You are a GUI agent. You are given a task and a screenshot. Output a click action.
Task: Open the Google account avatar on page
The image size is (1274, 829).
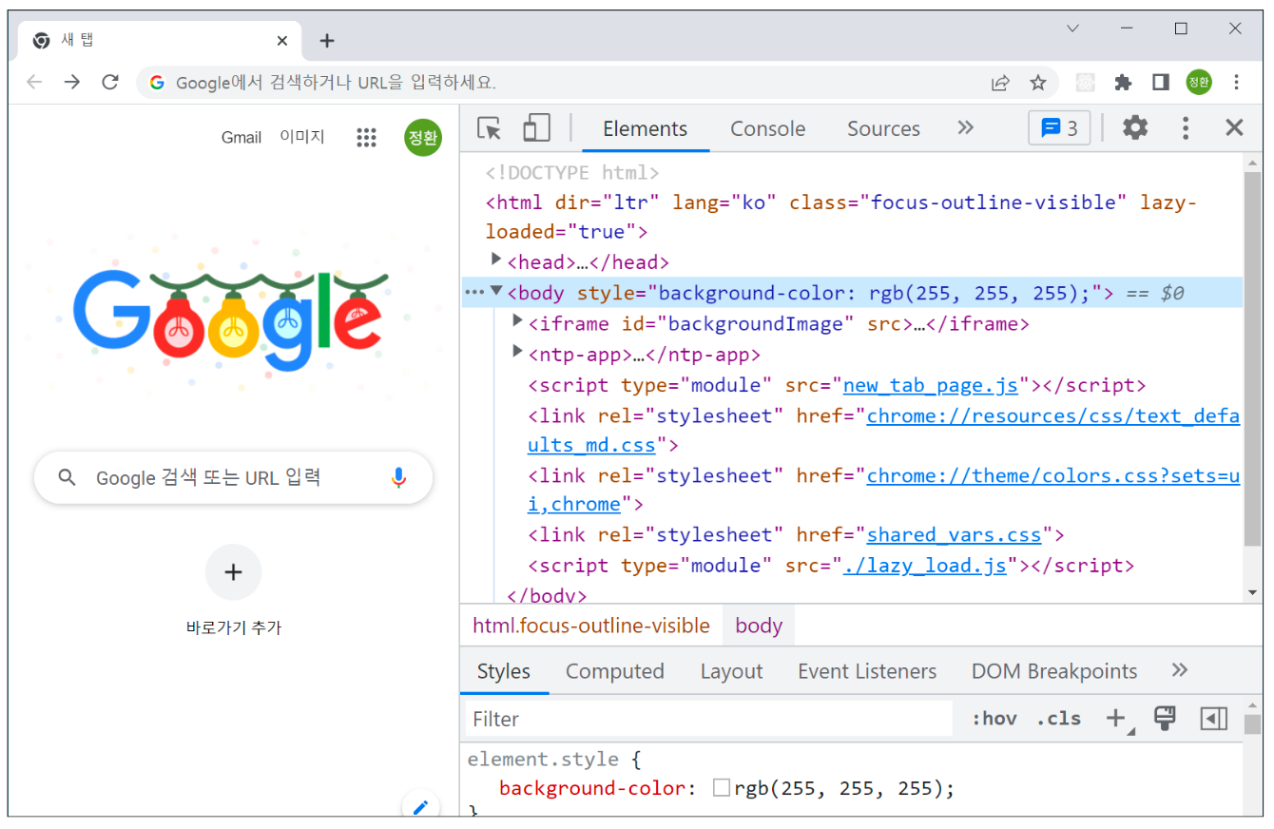pyautogui.click(x=422, y=138)
